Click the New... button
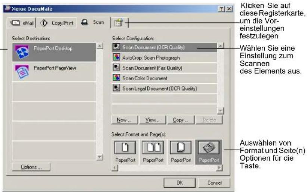The width and height of the screenshot is (307, 192). [124, 120]
